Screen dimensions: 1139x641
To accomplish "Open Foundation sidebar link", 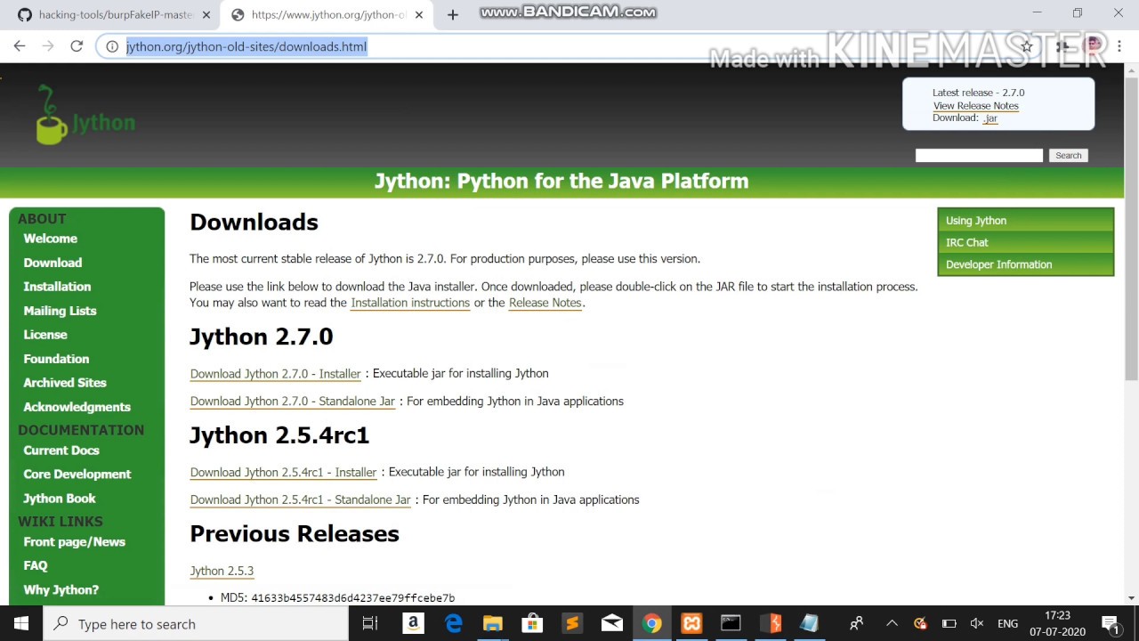I will click(56, 359).
